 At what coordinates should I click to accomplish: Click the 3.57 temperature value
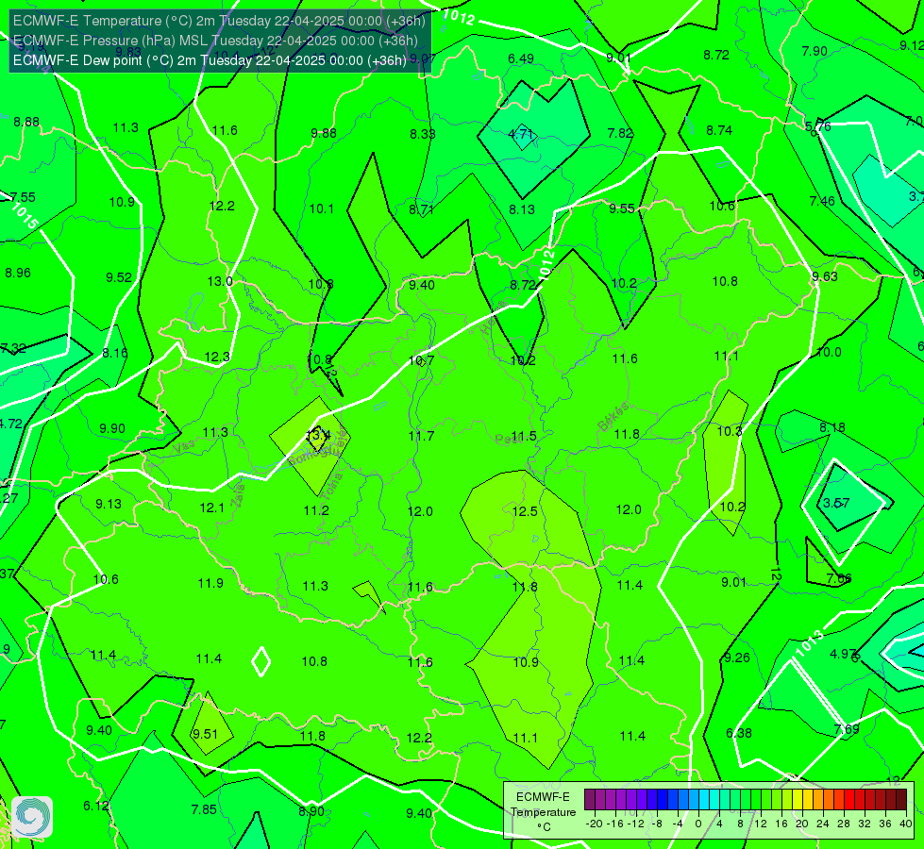point(837,503)
